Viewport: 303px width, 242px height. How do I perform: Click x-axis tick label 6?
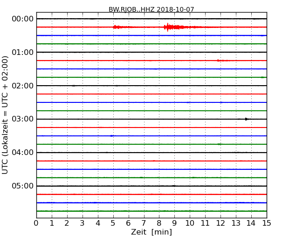pos(129,223)
